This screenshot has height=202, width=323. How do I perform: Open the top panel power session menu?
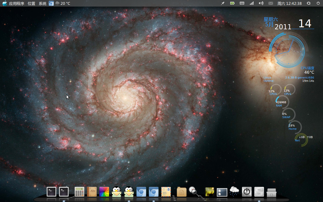(x=318, y=3)
